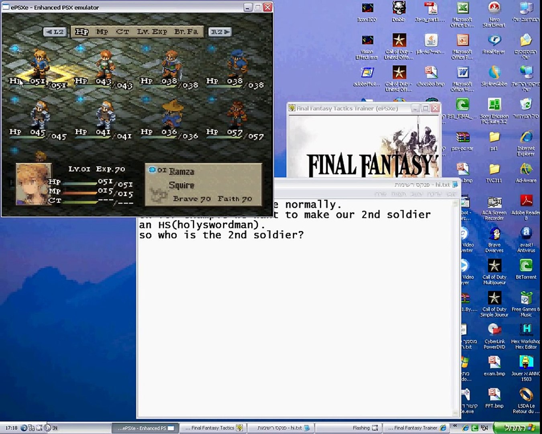Select the CT tab in game menu
This screenshot has width=542, height=434.
point(122,32)
